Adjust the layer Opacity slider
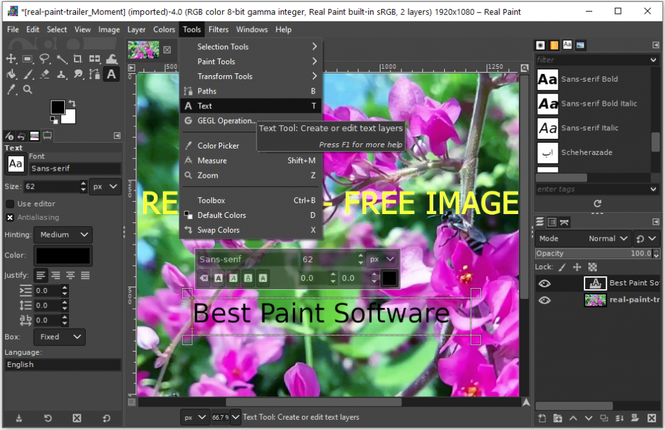The height and width of the screenshot is (430, 665). (594, 254)
